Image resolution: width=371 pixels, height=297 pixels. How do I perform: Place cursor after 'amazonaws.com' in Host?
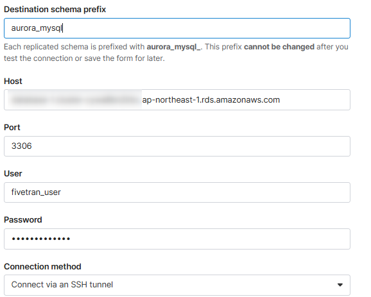coord(280,100)
